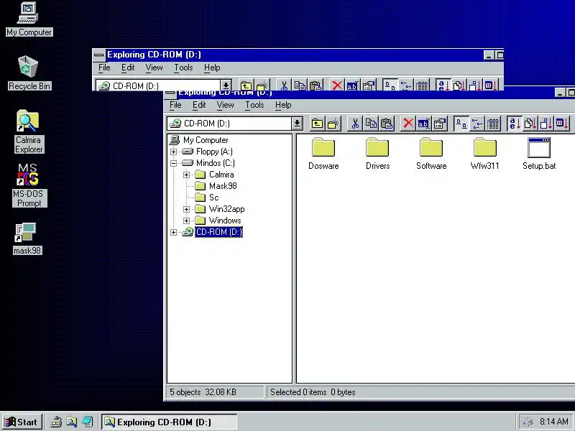Select My Computer in the folder tree
The width and height of the screenshot is (575, 431).
pyautogui.click(x=206, y=140)
